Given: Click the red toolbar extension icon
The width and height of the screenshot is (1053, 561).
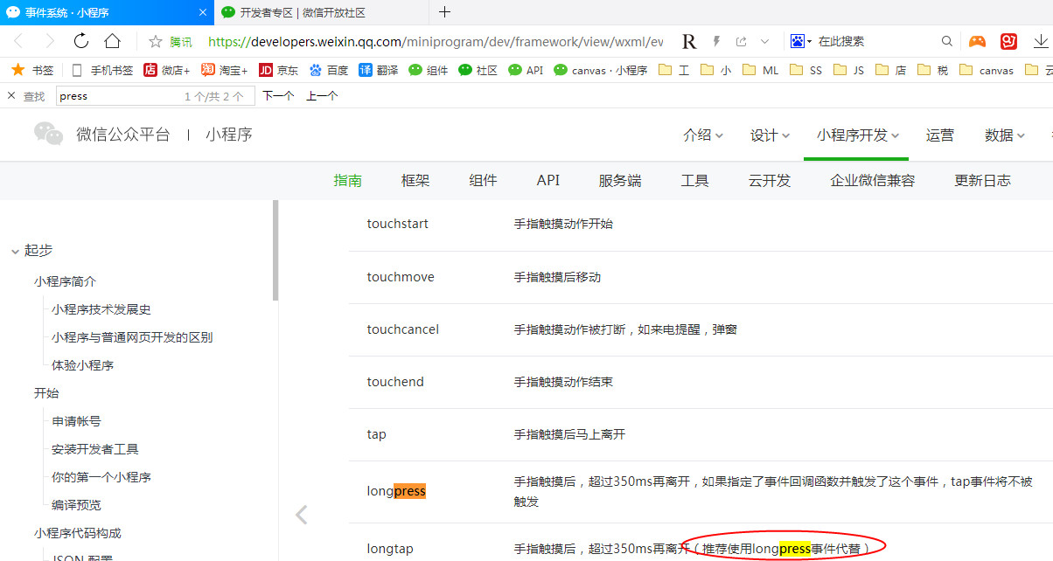Looking at the screenshot, I should (1009, 41).
